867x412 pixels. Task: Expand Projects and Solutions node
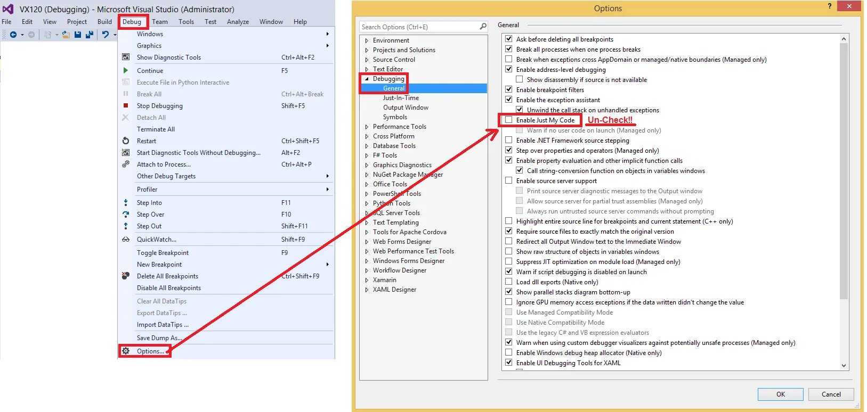[x=367, y=50]
